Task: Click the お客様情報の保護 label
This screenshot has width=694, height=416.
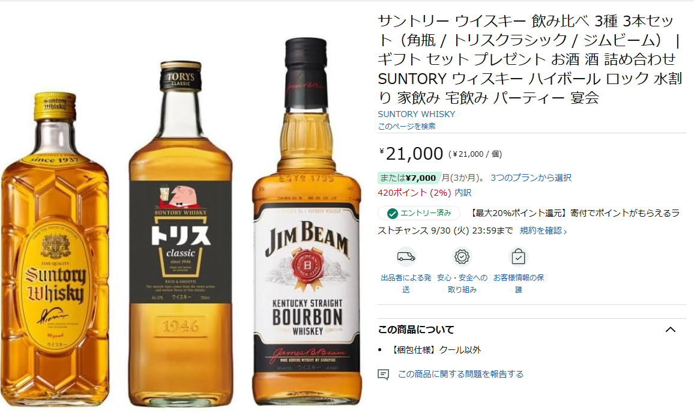Action: click(x=518, y=284)
